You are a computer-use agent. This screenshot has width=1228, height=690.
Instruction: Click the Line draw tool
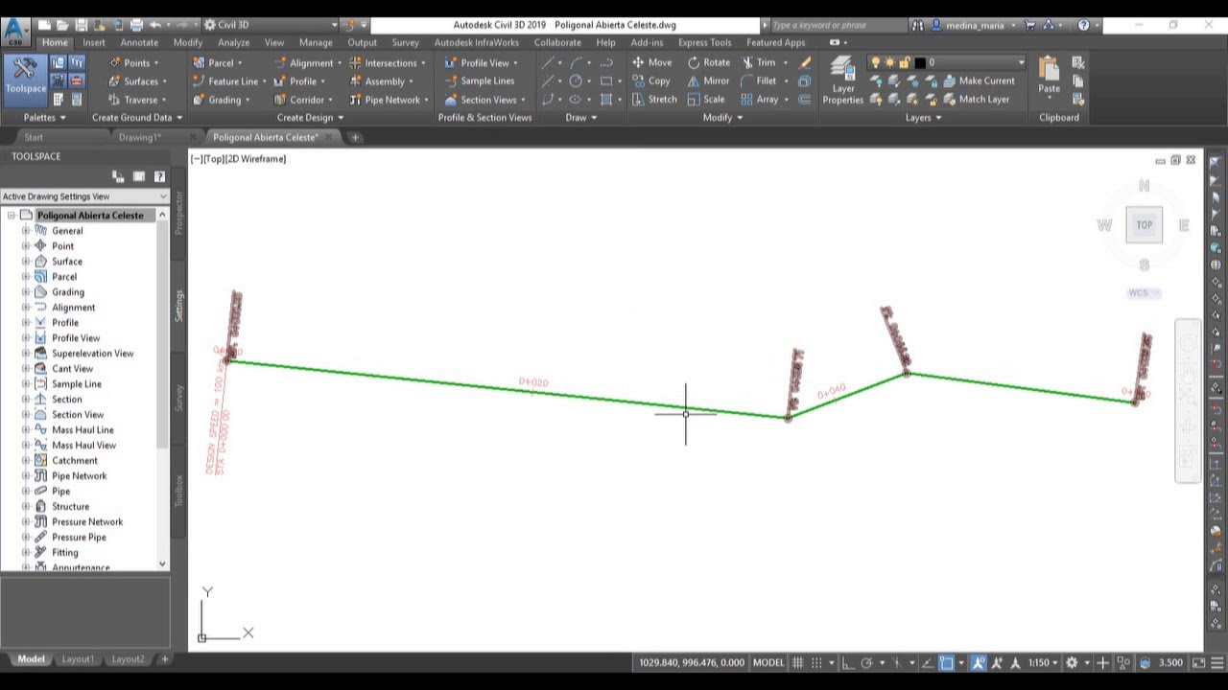[549, 62]
